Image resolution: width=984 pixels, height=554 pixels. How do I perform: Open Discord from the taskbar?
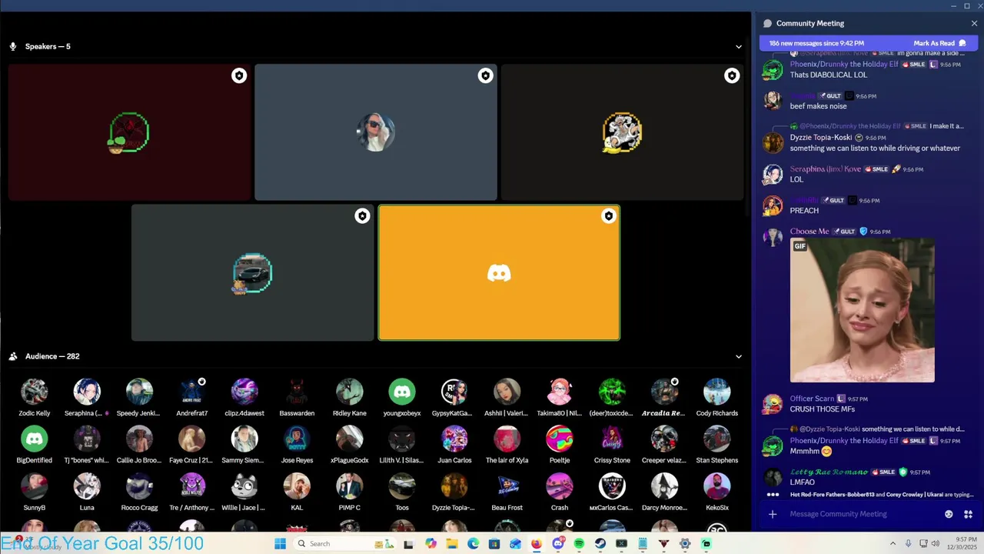[x=558, y=543]
